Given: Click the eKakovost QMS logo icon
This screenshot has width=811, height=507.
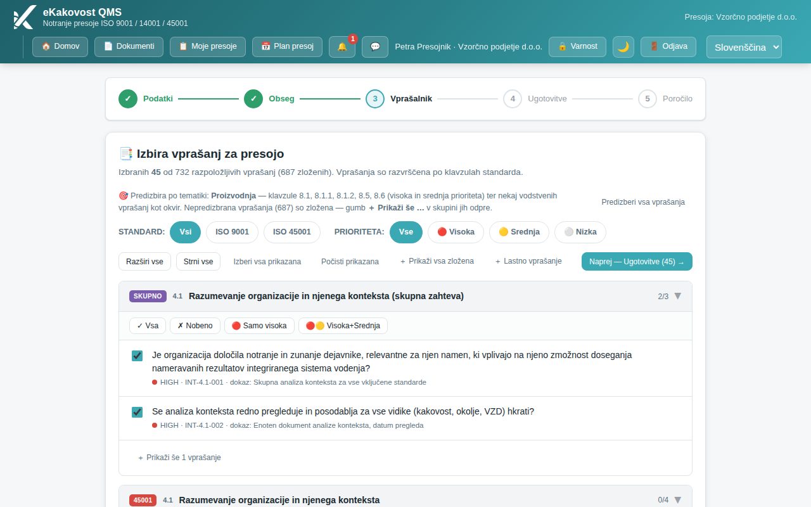Looking at the screenshot, I should tap(24, 17).
